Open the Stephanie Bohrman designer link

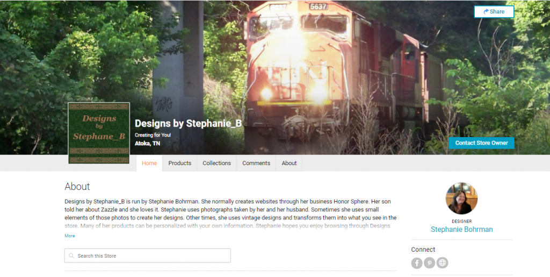(461, 229)
